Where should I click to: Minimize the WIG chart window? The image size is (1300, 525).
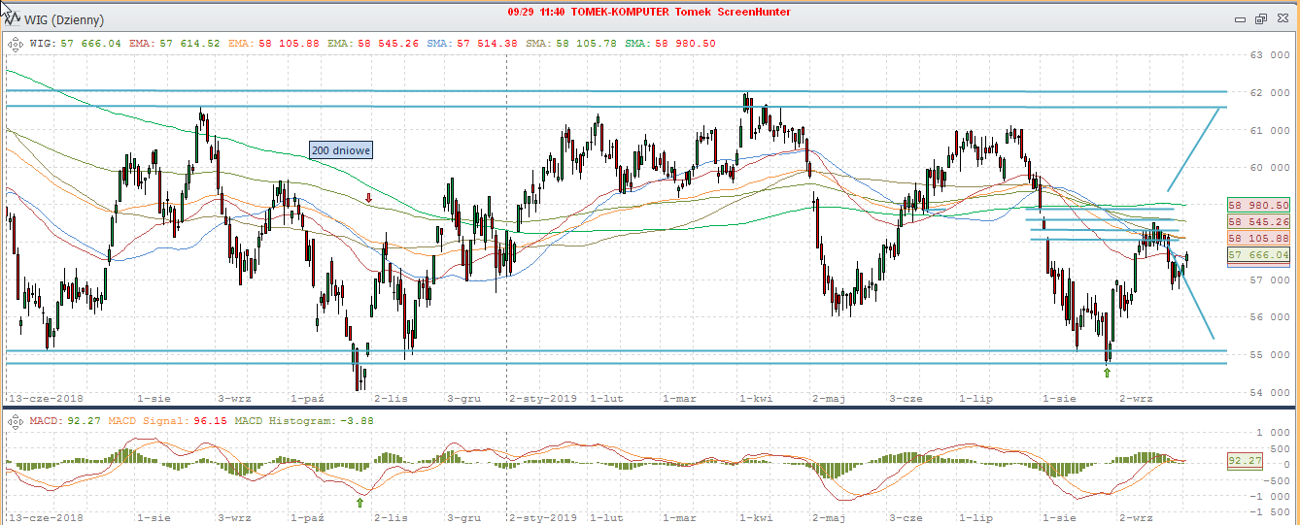tap(1240, 19)
